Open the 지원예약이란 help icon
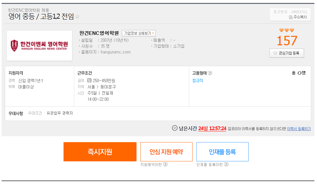 tap(165, 165)
